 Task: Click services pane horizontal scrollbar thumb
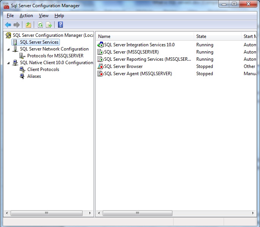(138, 213)
